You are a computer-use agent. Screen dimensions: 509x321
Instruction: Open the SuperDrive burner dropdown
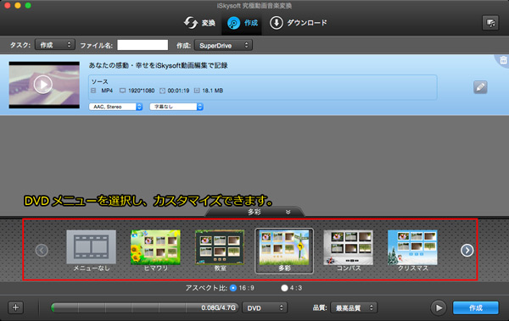223,45
